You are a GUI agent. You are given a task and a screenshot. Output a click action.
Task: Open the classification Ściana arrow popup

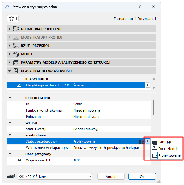tap(148, 85)
